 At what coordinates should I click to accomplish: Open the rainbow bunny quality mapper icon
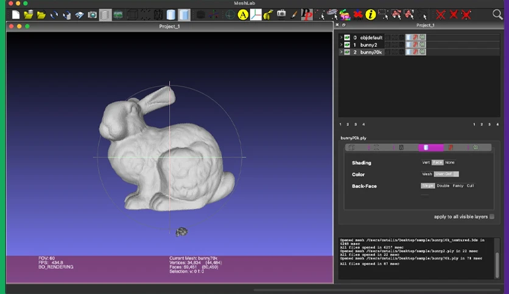pos(345,15)
